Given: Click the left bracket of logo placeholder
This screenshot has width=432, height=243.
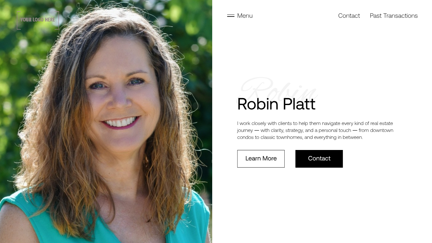Looking at the screenshot, I should pyautogui.click(x=18, y=20).
